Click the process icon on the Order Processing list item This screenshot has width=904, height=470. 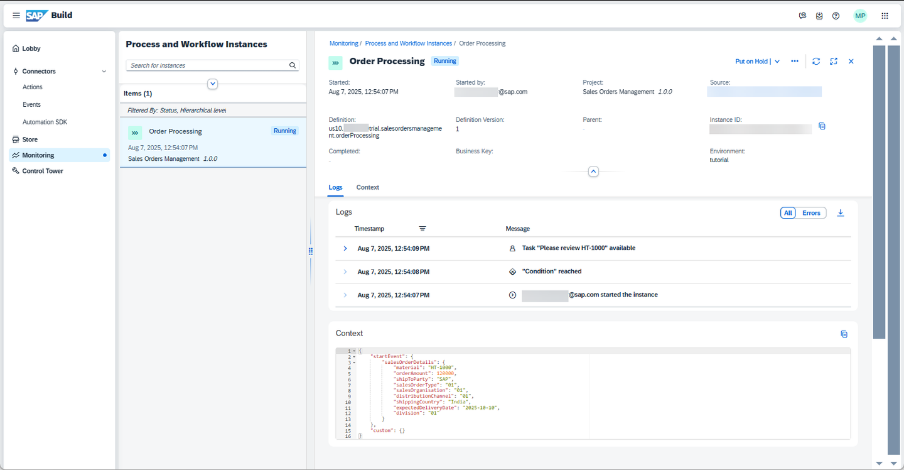coord(135,133)
